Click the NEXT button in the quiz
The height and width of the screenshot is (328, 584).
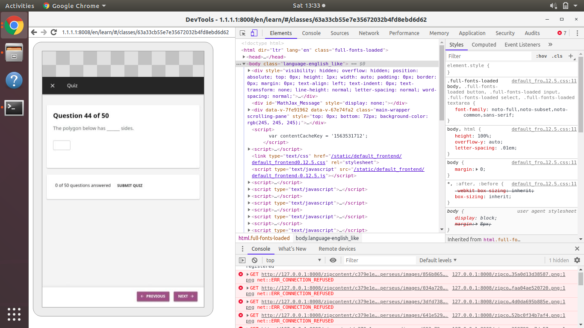(x=185, y=296)
